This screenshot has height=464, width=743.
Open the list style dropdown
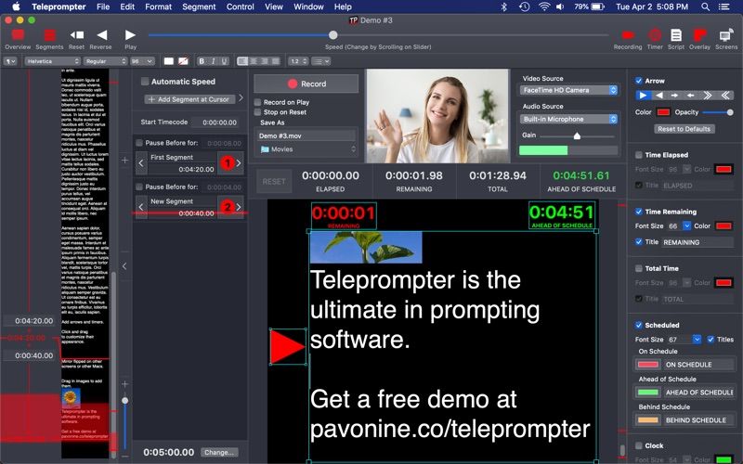(x=321, y=61)
